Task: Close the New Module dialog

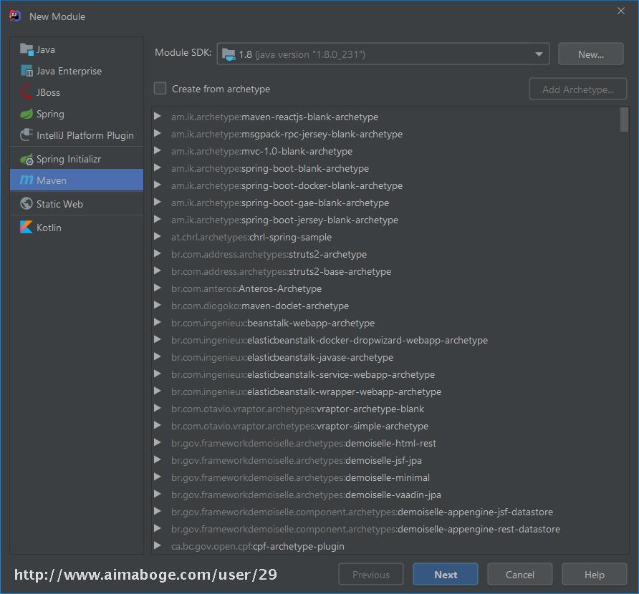Action: pyautogui.click(x=620, y=11)
